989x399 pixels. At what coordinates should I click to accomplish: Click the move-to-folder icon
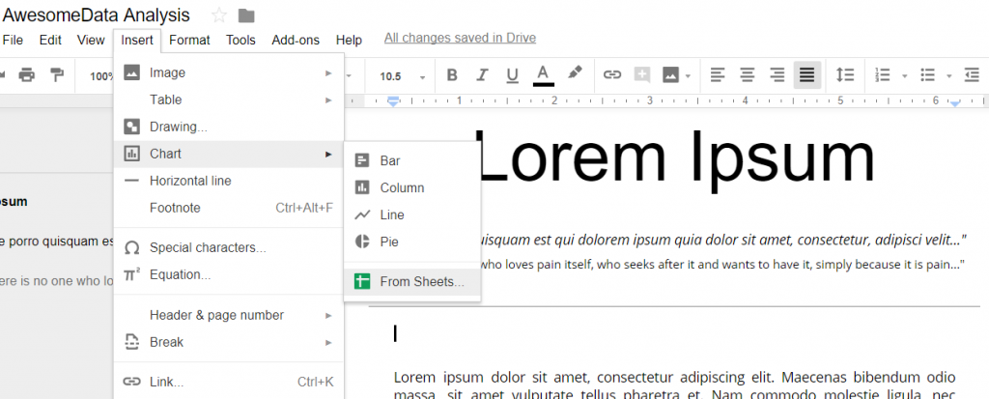click(x=246, y=15)
